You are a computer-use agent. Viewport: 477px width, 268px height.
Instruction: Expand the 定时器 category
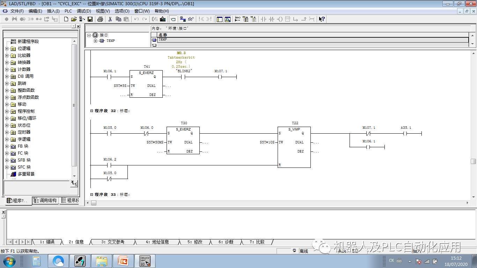7,132
